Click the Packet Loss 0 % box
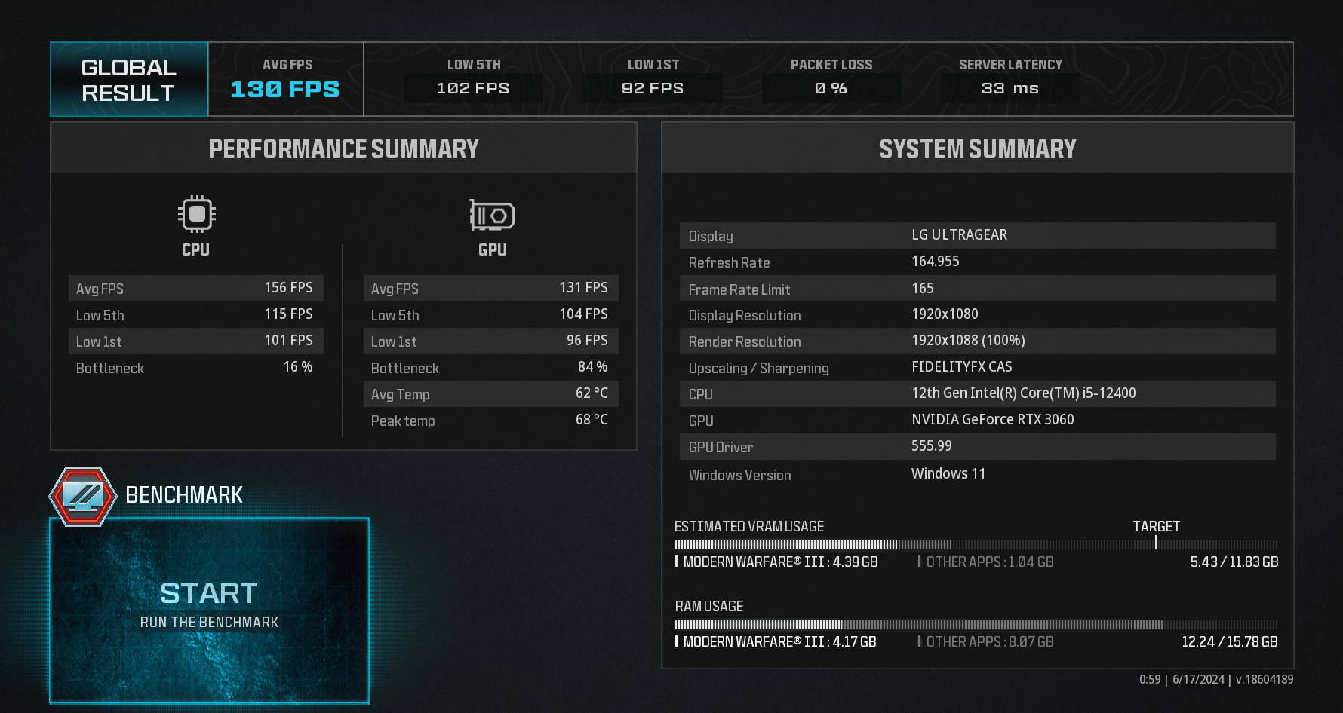Image resolution: width=1343 pixels, height=713 pixels. tap(831, 88)
